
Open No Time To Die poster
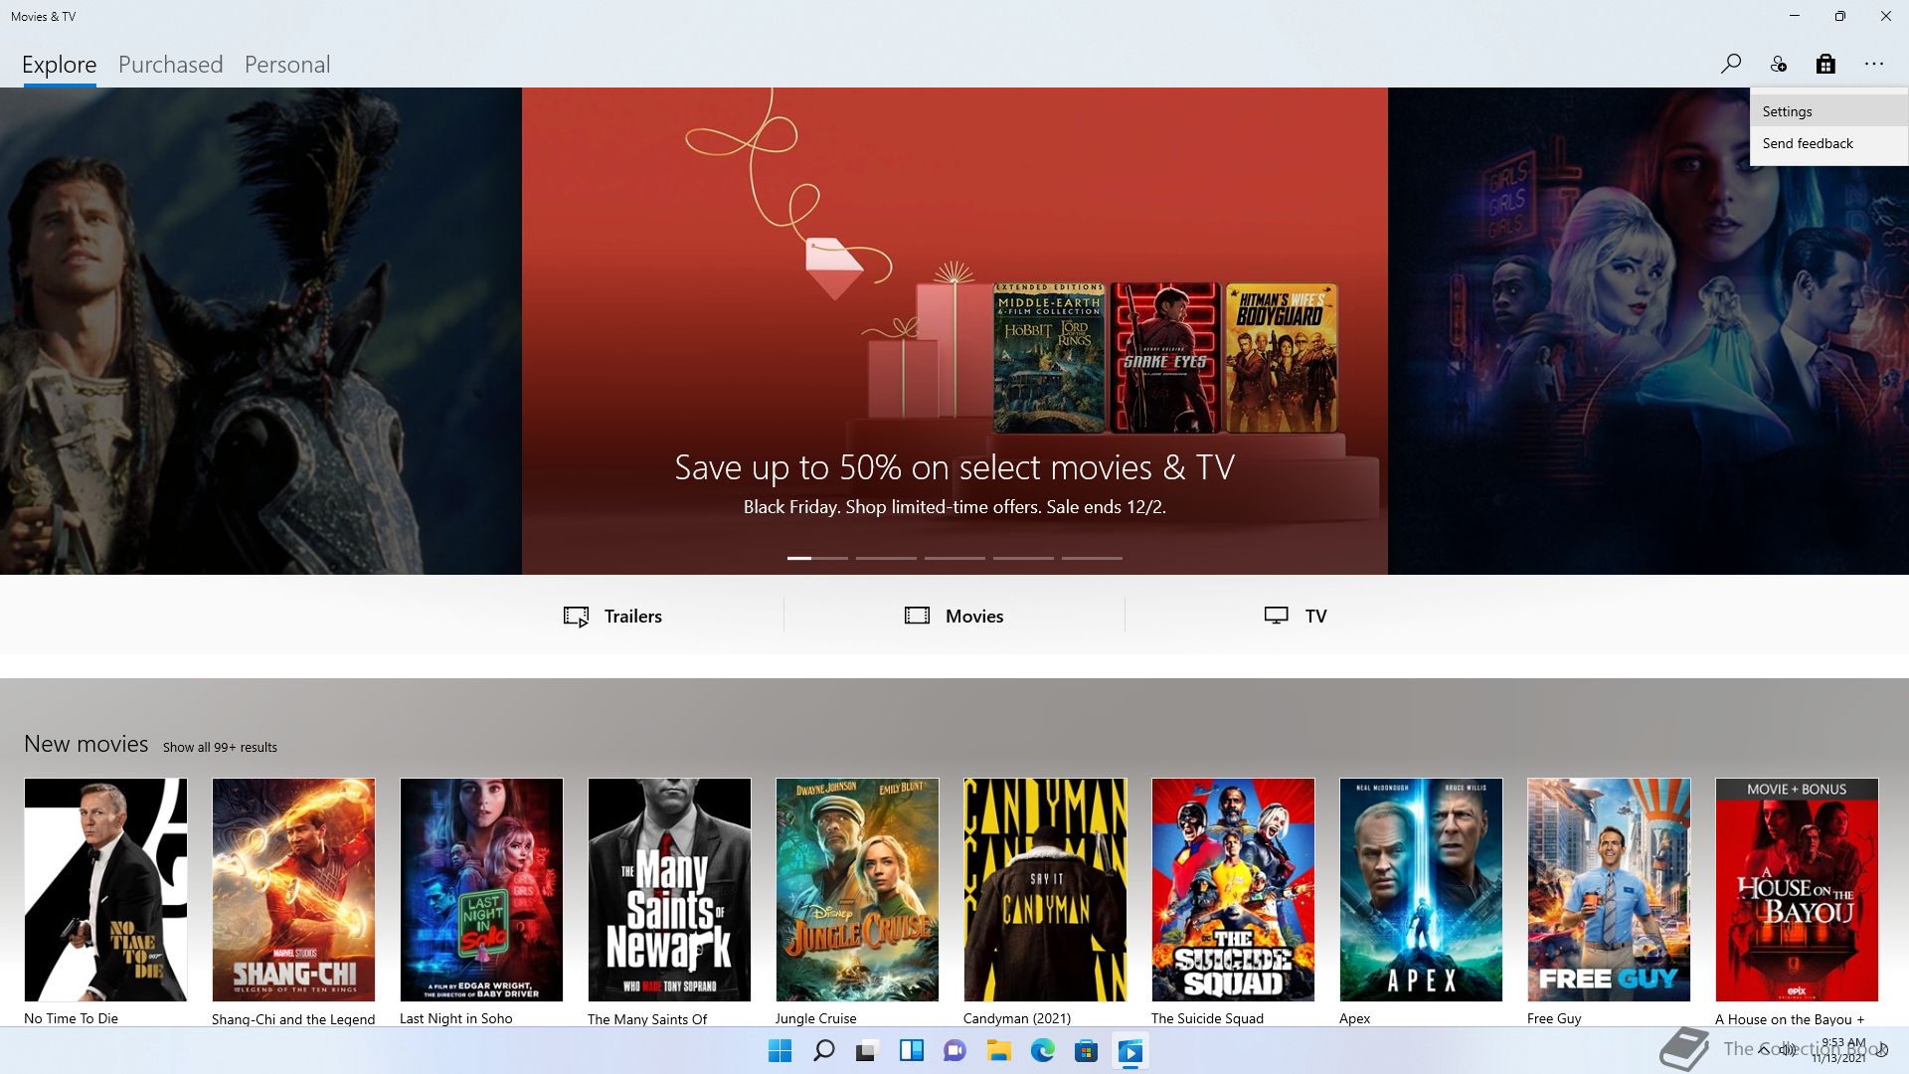tap(105, 890)
